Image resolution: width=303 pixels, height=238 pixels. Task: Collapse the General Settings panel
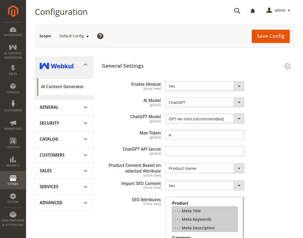click(288, 66)
